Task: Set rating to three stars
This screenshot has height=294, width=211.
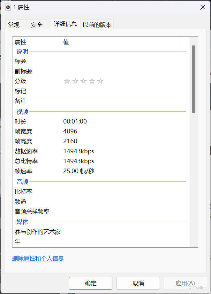Action: point(84,81)
